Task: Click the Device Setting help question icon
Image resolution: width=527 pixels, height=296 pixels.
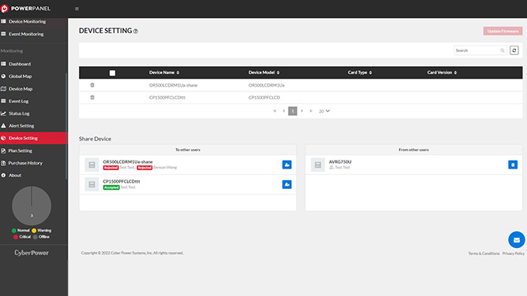Action: 136,31
